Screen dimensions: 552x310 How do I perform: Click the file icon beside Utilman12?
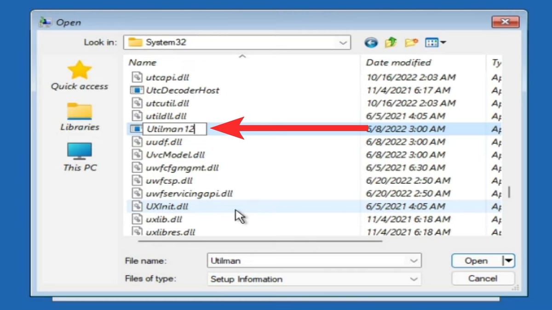pyautogui.click(x=136, y=129)
